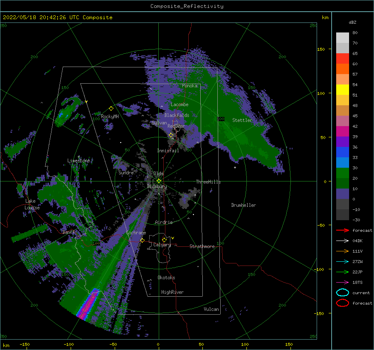Click the Sundre town label

126,172
